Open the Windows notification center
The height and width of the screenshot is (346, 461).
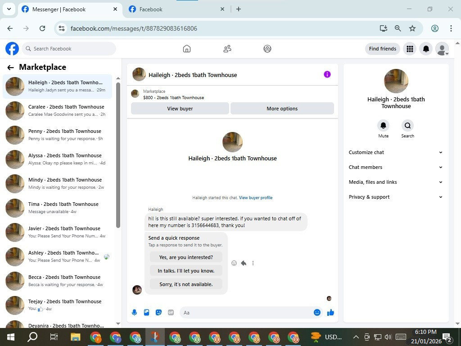tap(447, 337)
